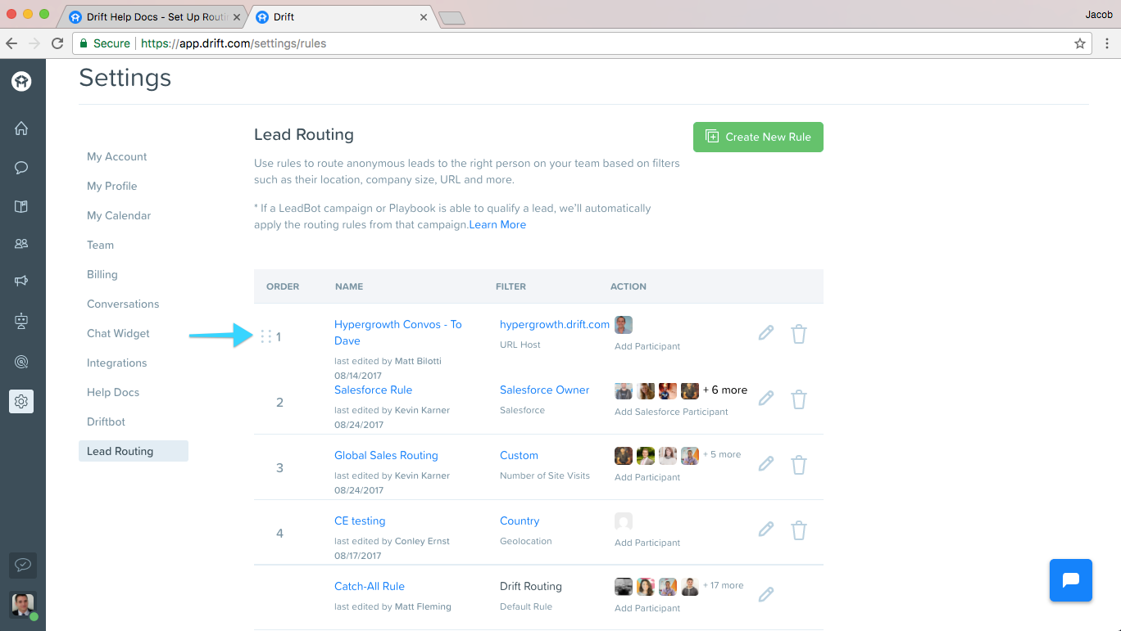This screenshot has width=1121, height=631.
Task: Edit Global Sales Routing via pencil icon
Action: coord(766,464)
